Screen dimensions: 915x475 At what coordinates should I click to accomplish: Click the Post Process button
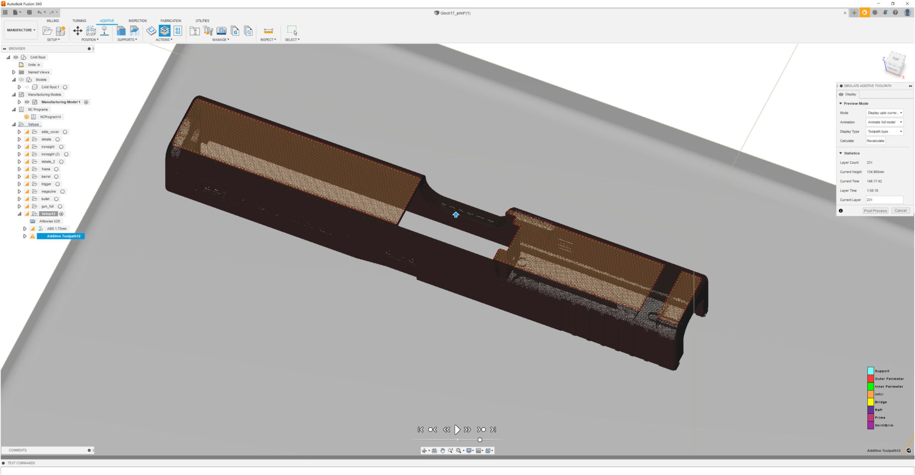[x=875, y=211]
